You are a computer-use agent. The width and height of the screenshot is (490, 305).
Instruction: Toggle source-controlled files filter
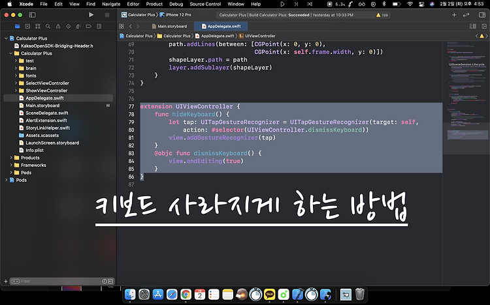tap(110, 282)
